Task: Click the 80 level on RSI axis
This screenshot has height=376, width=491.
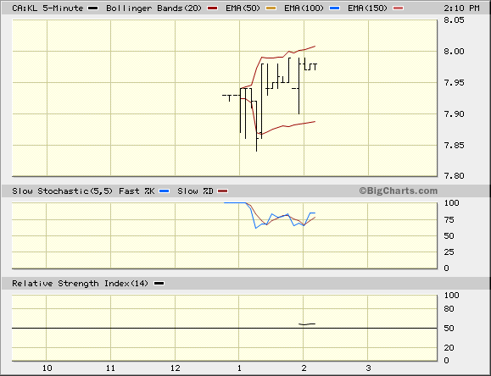Action: click(449, 309)
